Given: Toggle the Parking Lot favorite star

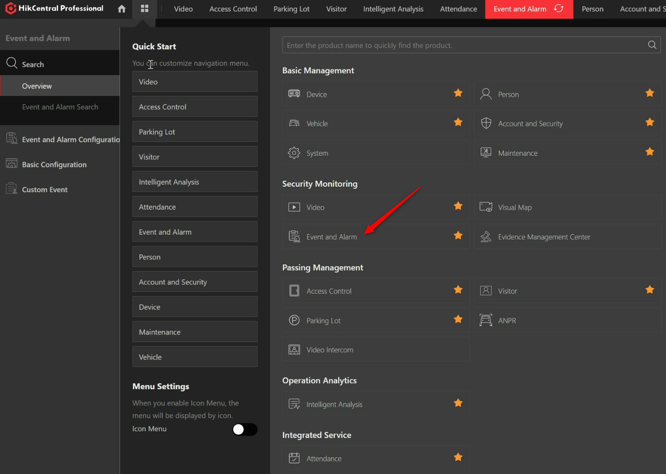Looking at the screenshot, I should [458, 319].
